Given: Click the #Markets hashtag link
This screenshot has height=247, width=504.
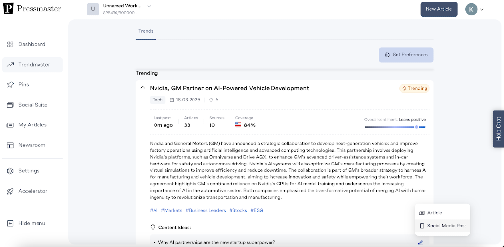Looking at the screenshot, I should 172,210.
